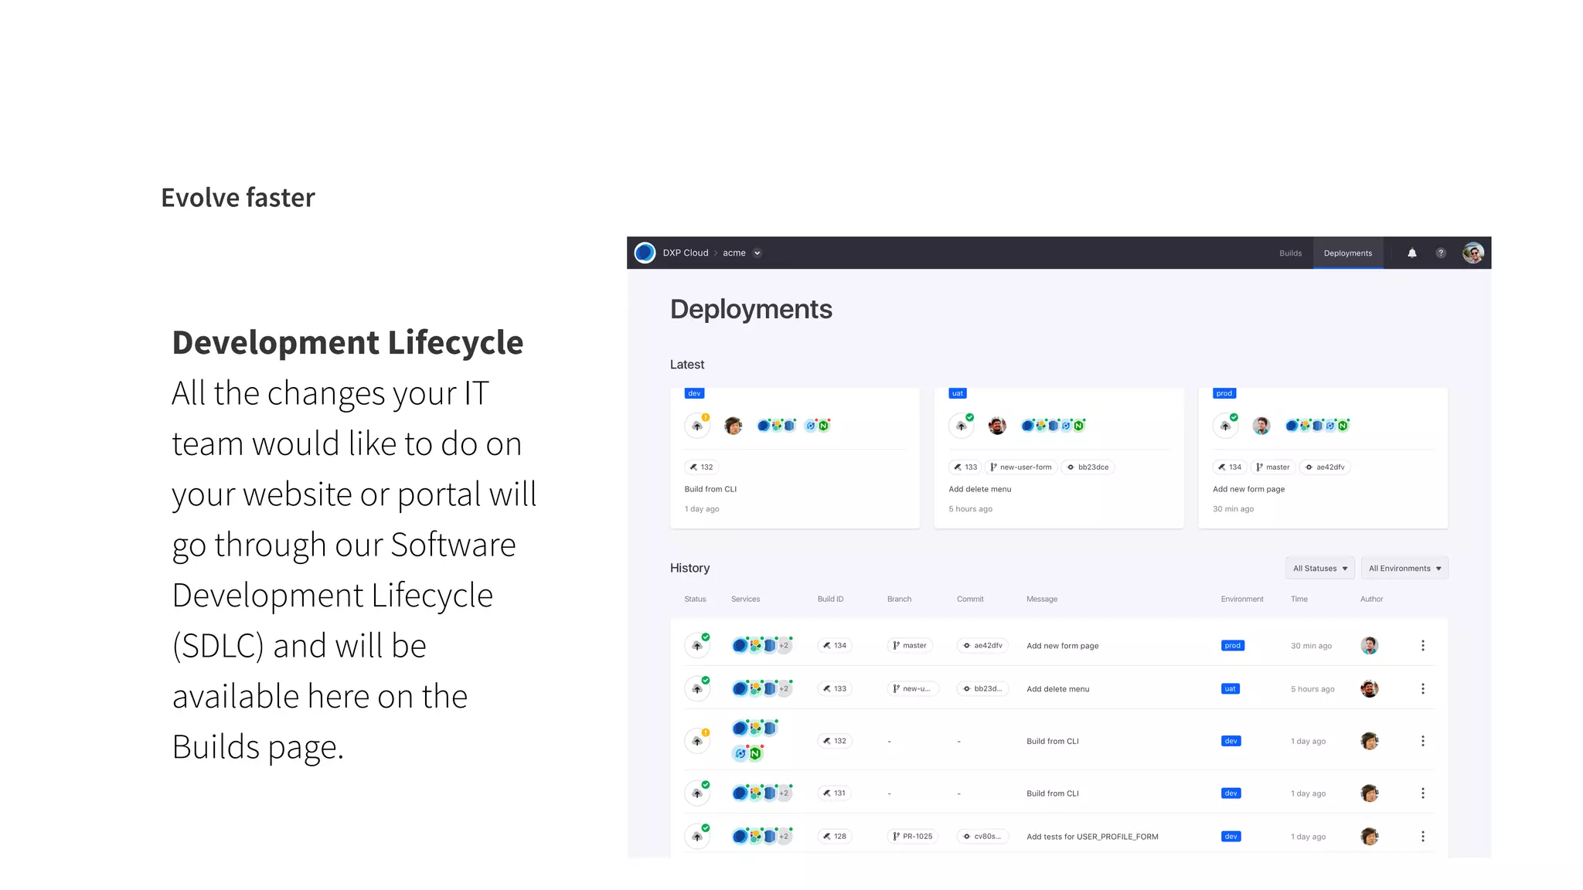
Task: Click the dev tag on first card
Action: coord(694,393)
